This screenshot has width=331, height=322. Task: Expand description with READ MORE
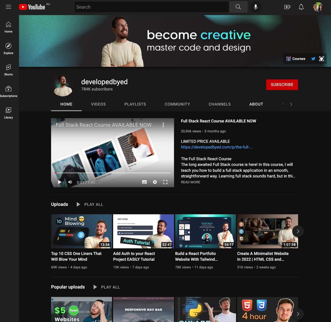point(191,182)
